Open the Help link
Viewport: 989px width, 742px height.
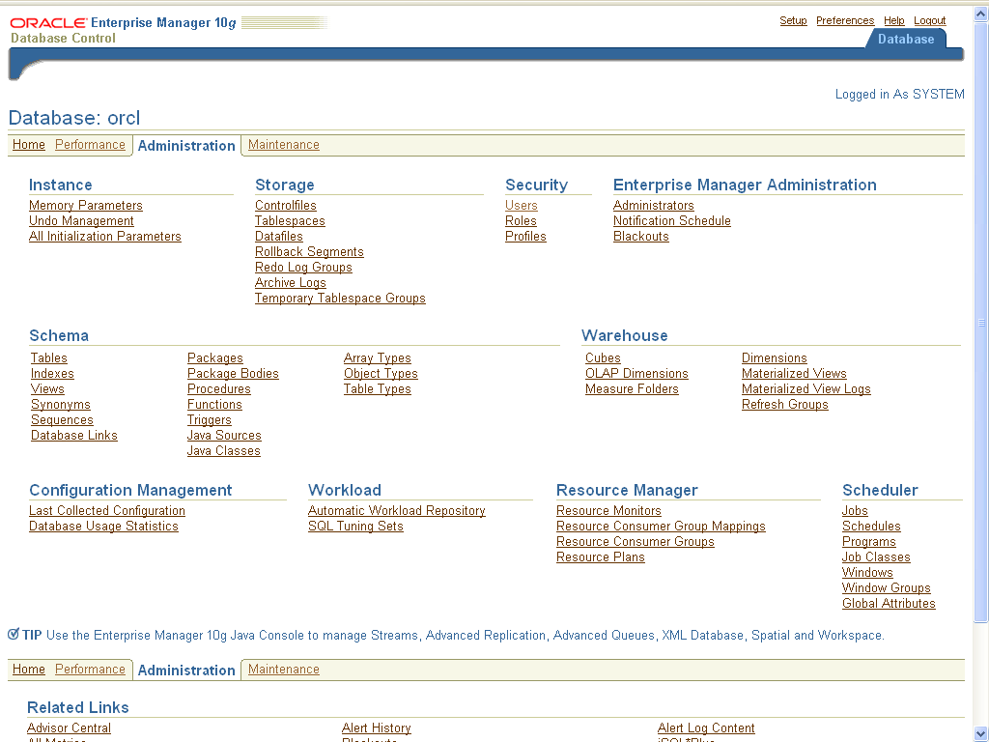893,21
